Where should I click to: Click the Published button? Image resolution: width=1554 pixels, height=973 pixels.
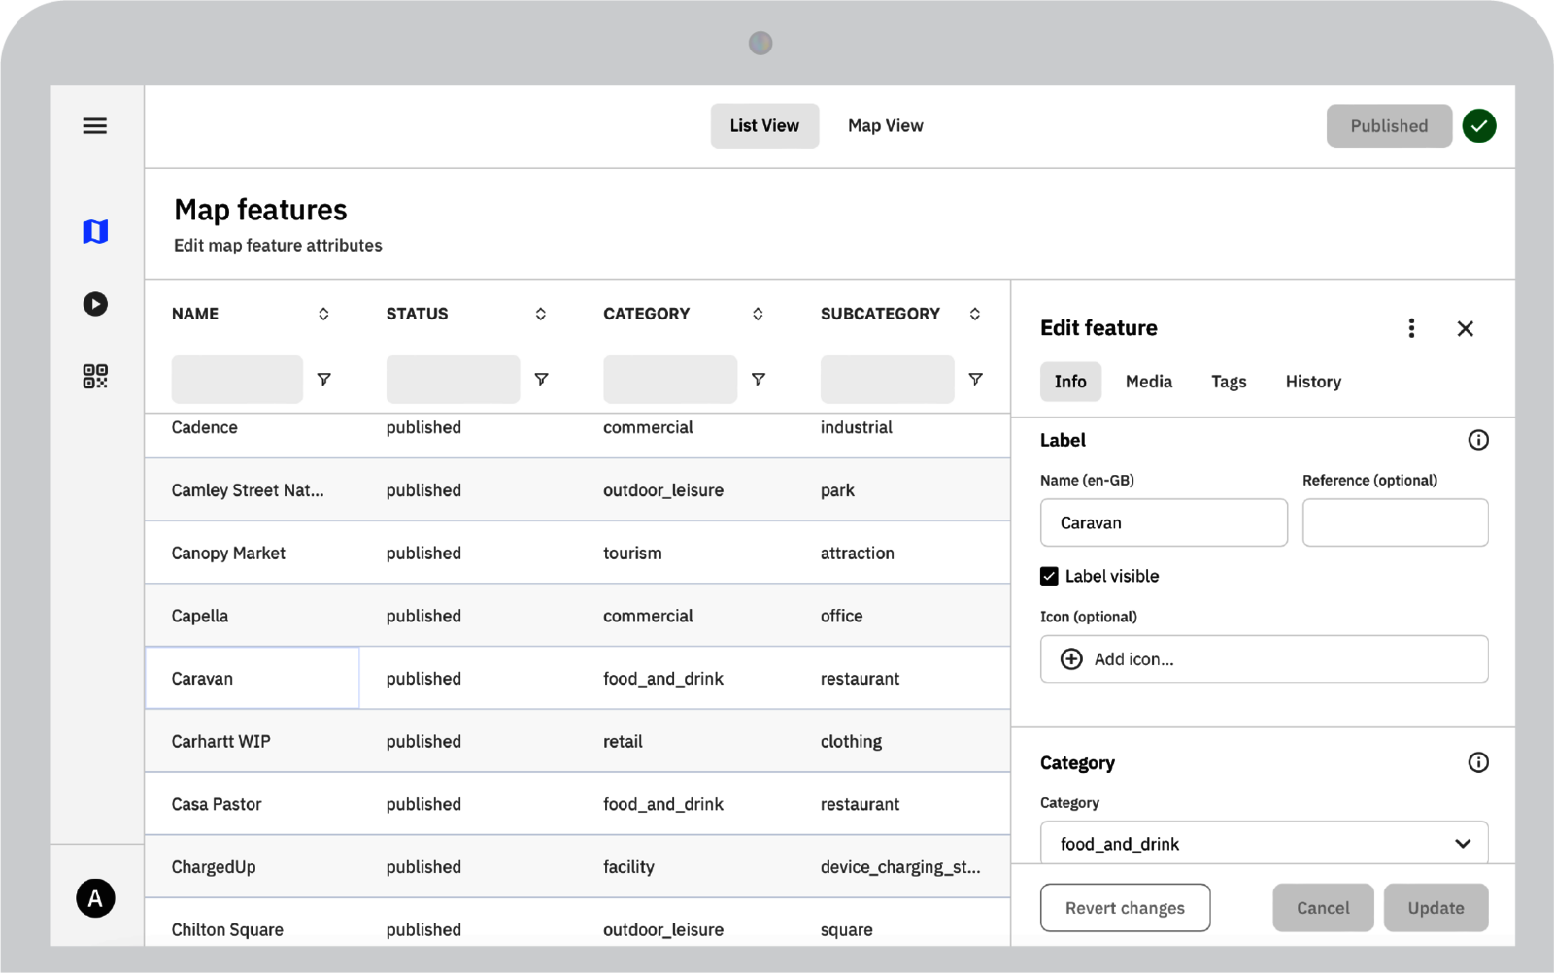tap(1389, 126)
